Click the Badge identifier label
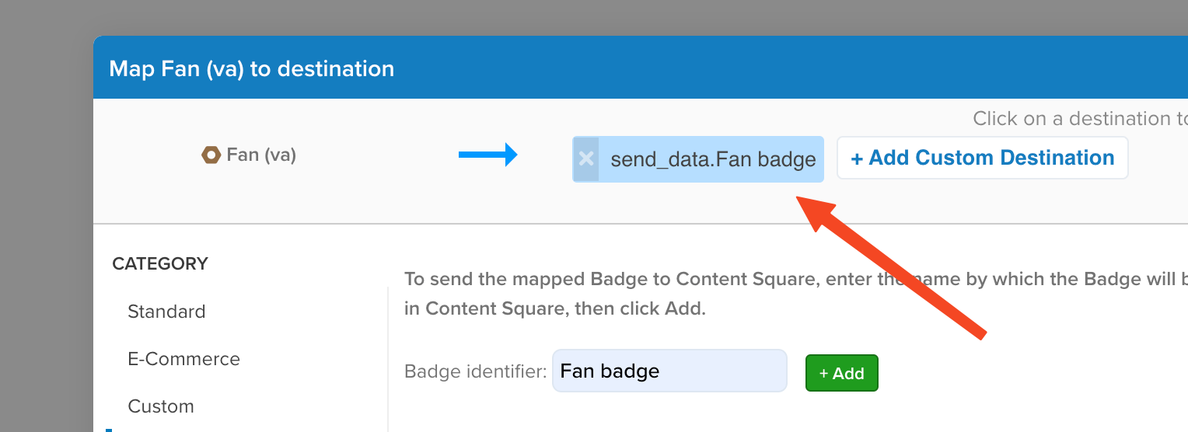Viewport: 1188px width, 432px height. click(x=476, y=371)
